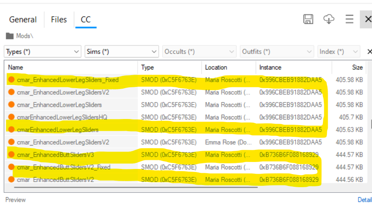
Task: Expand the Sims (*) dropdown
Action: (x=122, y=52)
